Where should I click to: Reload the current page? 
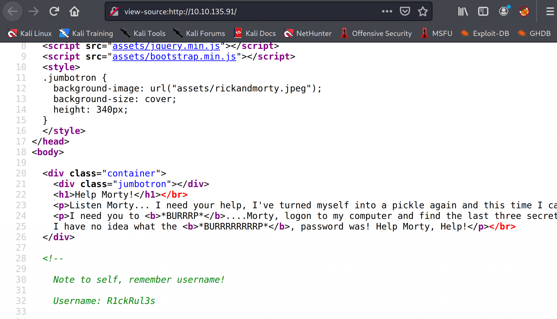pyautogui.click(x=54, y=11)
